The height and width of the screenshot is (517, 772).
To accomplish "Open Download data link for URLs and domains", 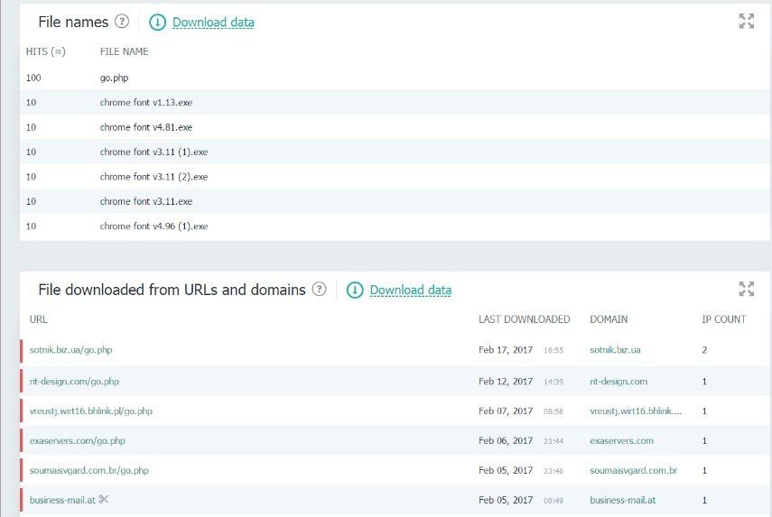I will pyautogui.click(x=411, y=291).
